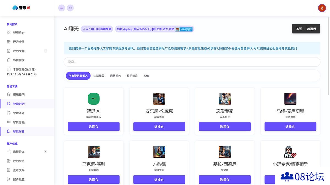This screenshot has height=185, width=330.
Task: Click the file icon beside 我的文件
Action: 9,51
